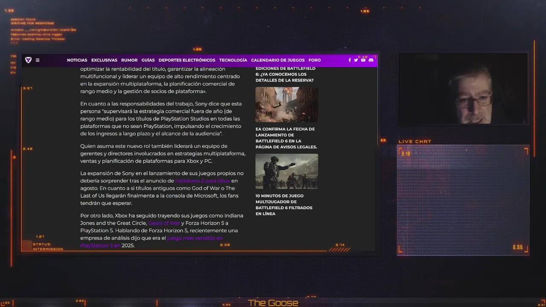The width and height of the screenshot is (546, 307).
Task: Click the 'LIVE CHAT' heading text
Action: (415, 142)
